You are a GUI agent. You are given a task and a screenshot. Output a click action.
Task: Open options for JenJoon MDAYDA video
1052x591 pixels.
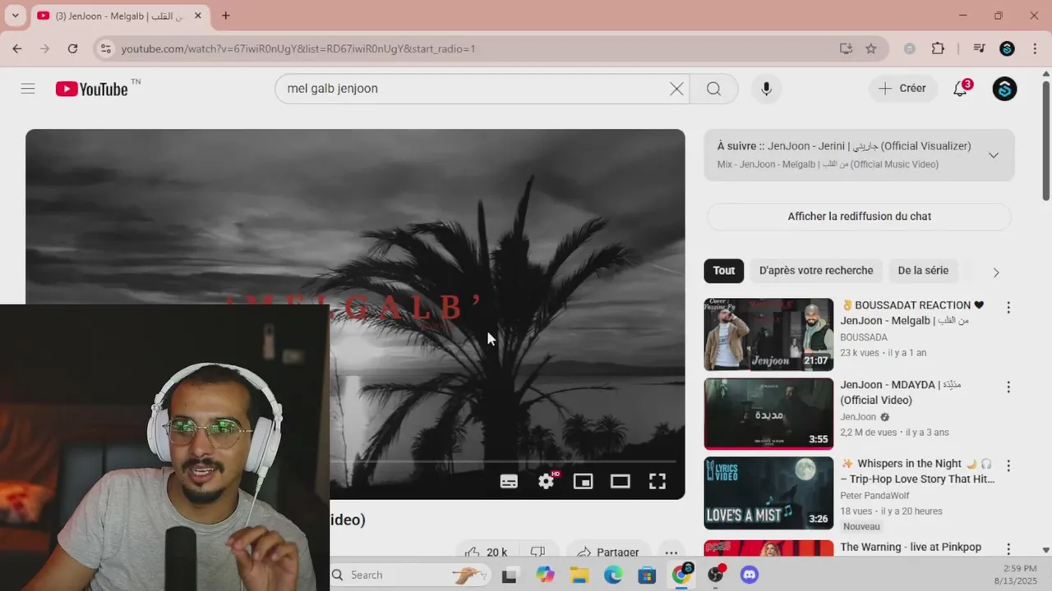click(x=1008, y=387)
